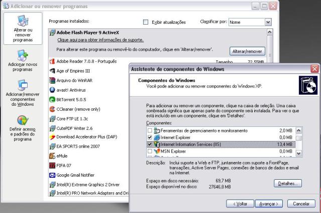The image size is (321, 213).
Task: Click the Google Gmail Notifier icon
Action: (x=52, y=175)
